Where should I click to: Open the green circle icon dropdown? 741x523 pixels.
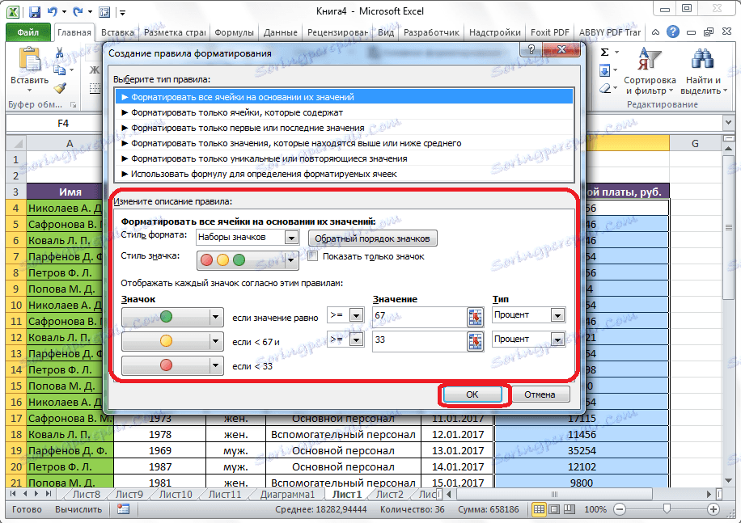[215, 317]
